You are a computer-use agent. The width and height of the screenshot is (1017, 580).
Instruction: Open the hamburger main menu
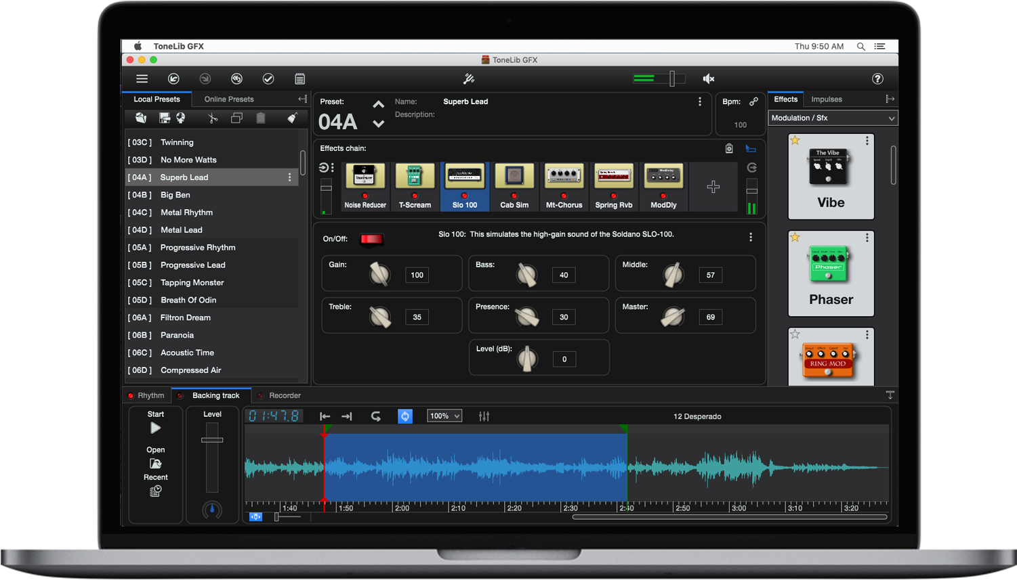(x=142, y=79)
